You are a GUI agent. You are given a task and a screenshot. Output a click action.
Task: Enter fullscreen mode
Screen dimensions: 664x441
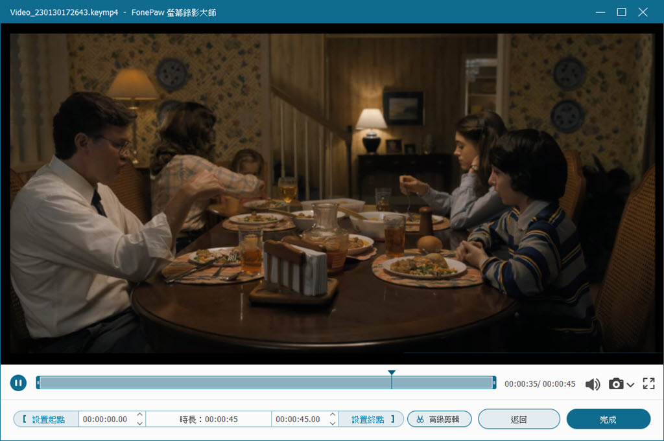tap(648, 383)
